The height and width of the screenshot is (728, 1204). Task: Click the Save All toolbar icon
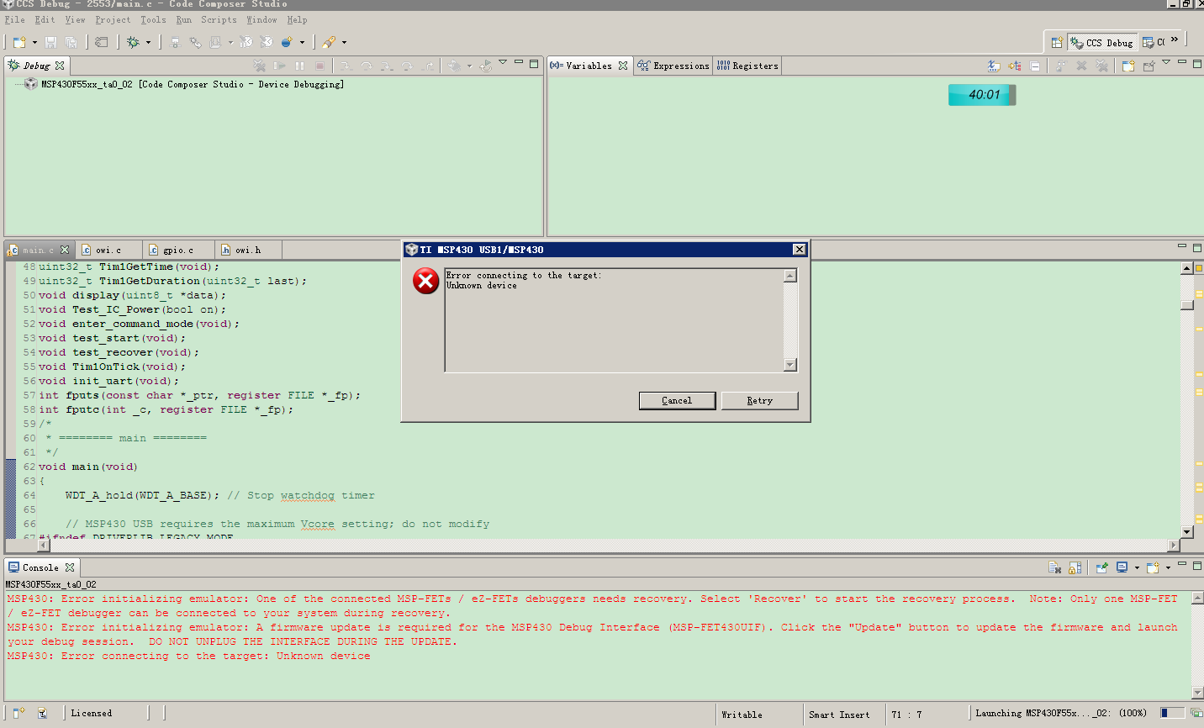click(x=71, y=42)
